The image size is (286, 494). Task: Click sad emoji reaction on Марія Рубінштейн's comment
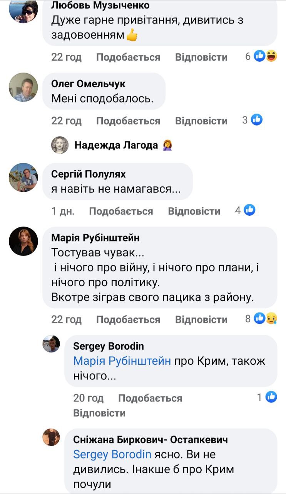[x=271, y=319]
